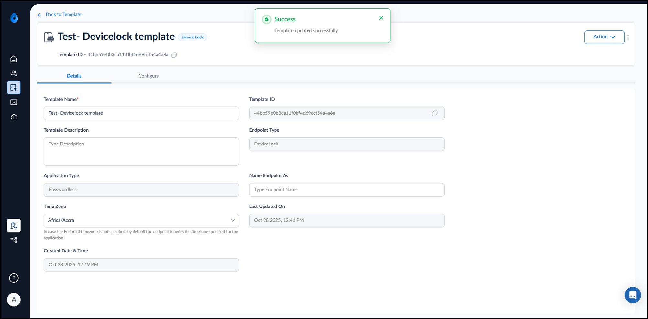
Task: Open the Home icon in sidebar
Action: coord(14,59)
